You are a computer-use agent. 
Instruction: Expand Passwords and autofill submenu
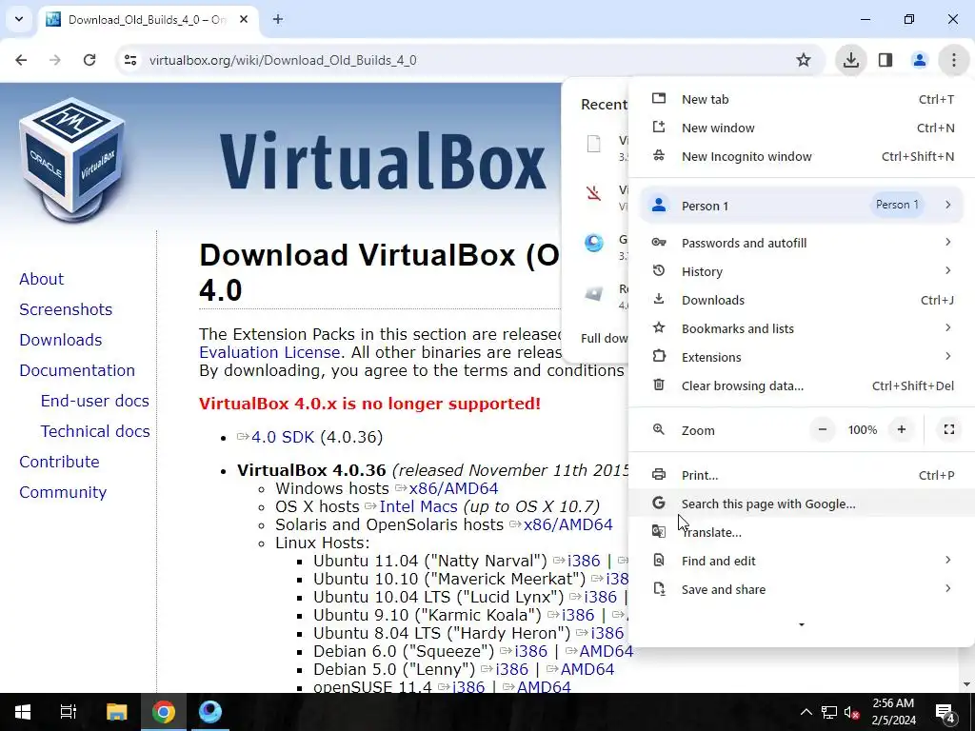(802, 243)
